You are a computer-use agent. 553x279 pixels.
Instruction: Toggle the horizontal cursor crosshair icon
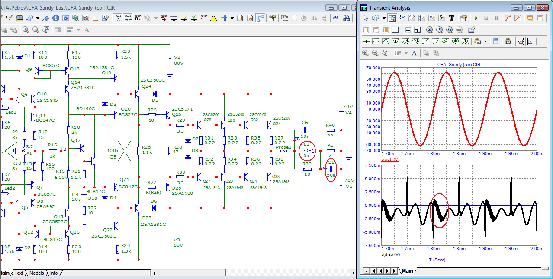(418, 30)
